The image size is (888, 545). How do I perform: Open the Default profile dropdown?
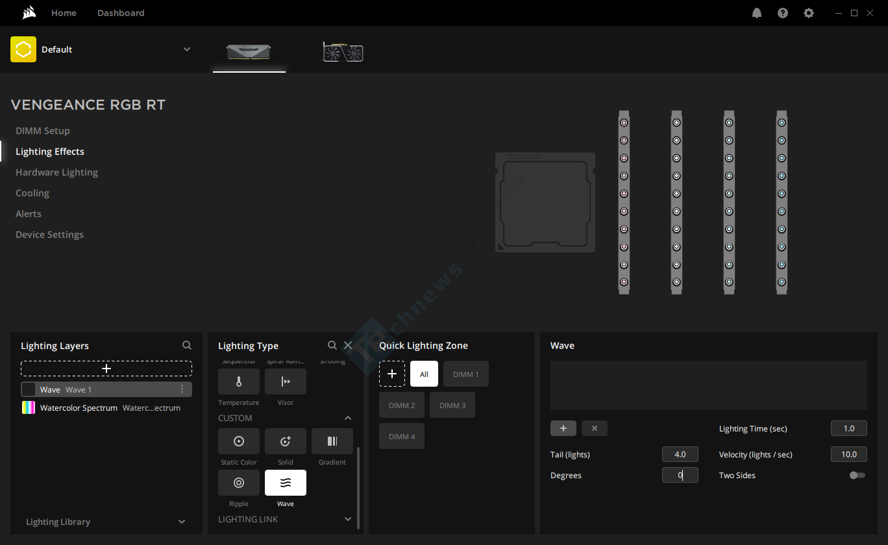pos(187,49)
